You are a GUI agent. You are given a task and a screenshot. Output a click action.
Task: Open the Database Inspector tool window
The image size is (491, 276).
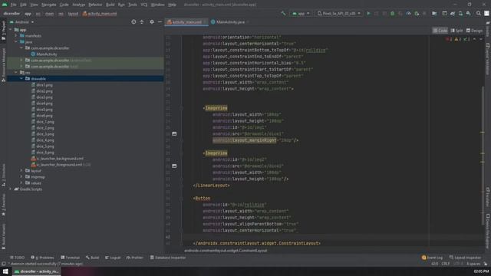pos(168,258)
